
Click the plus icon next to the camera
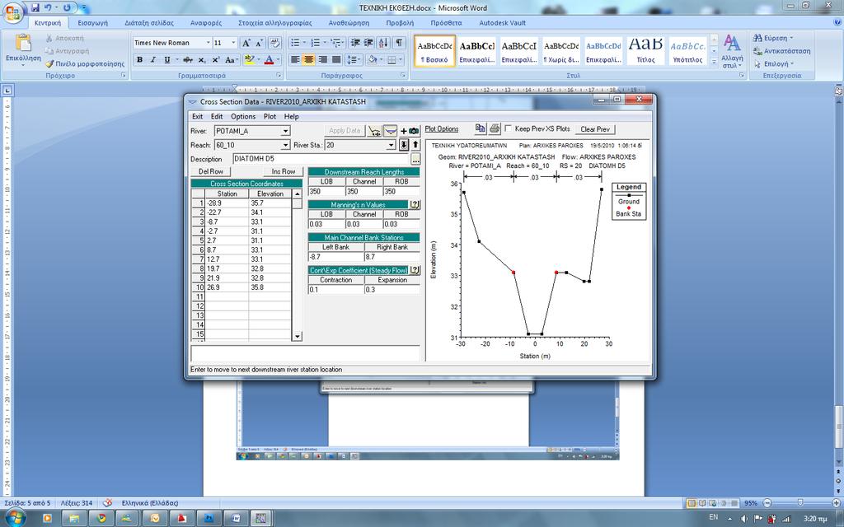pos(404,131)
